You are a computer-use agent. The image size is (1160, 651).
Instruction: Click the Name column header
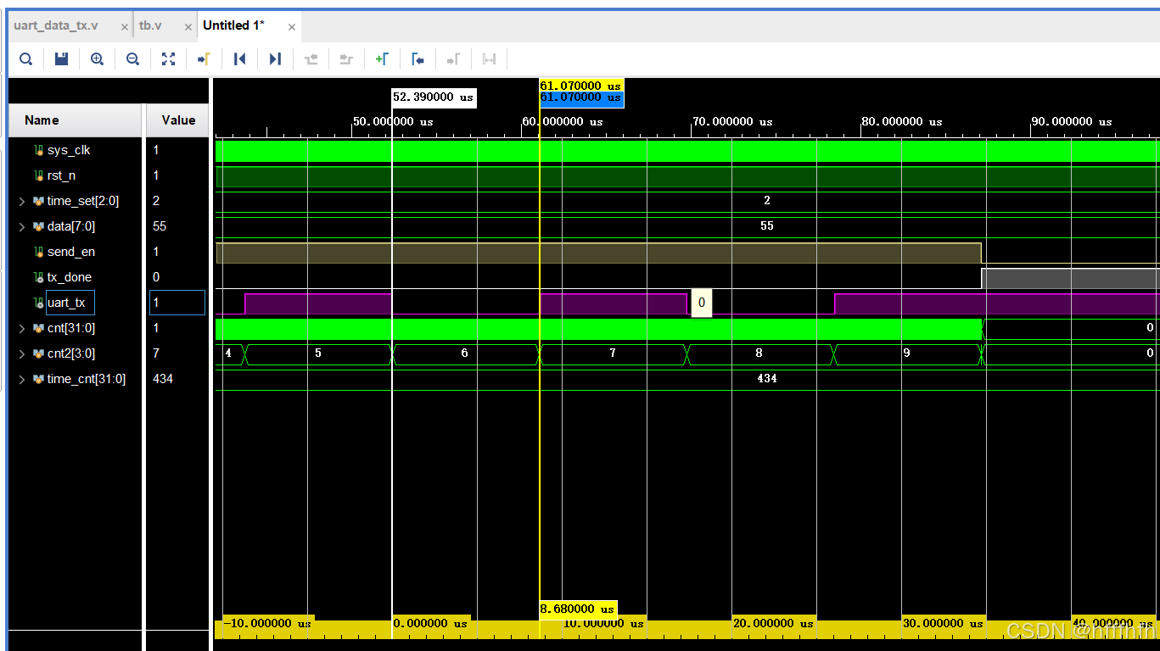(x=75, y=120)
